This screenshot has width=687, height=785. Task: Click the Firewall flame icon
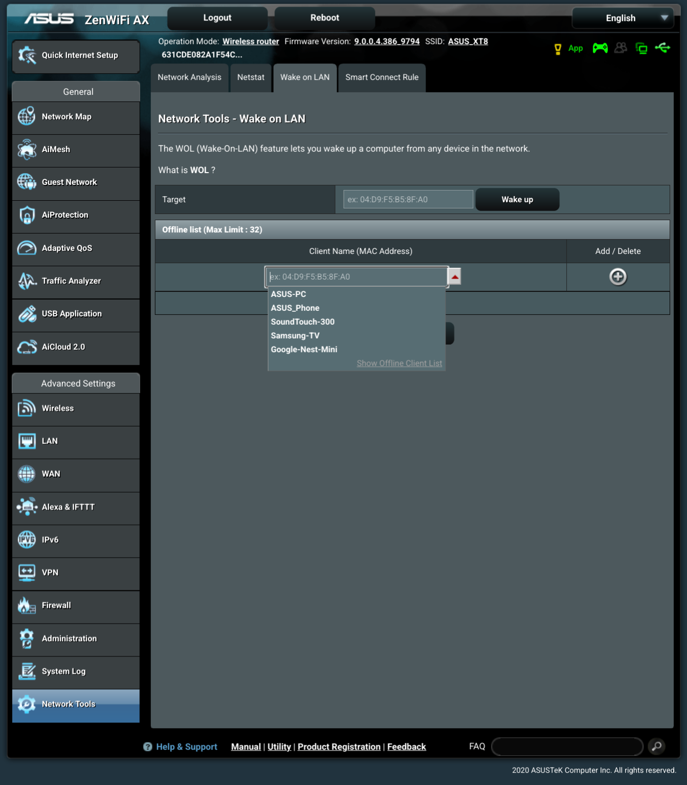coord(27,605)
